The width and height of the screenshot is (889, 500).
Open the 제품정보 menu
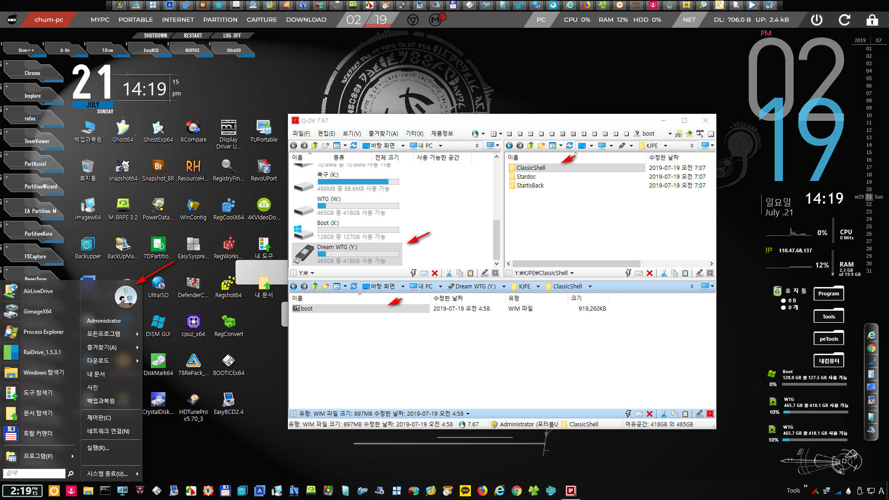[442, 133]
